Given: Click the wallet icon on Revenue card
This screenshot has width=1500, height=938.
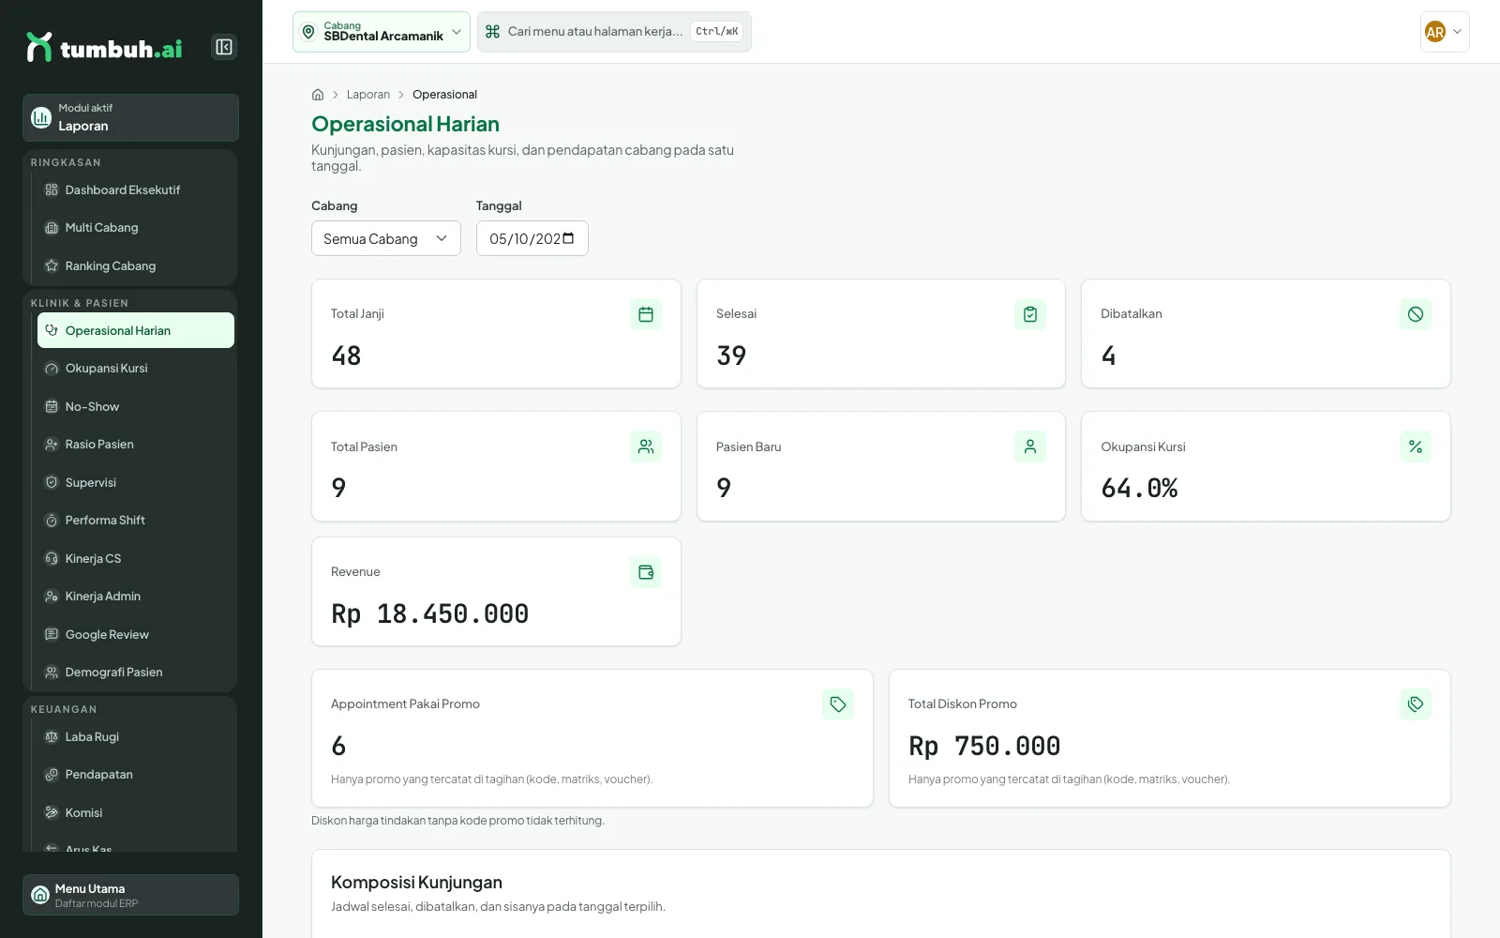Looking at the screenshot, I should [x=646, y=572].
